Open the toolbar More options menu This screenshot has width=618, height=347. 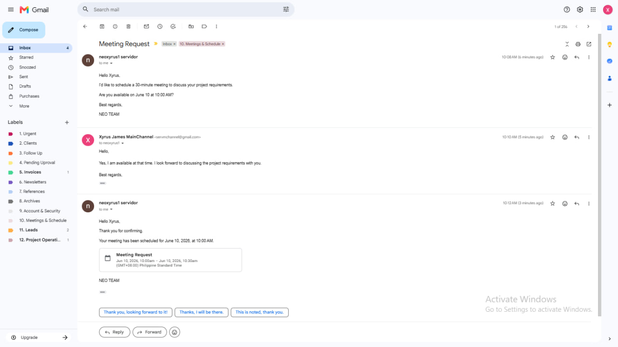point(216,27)
